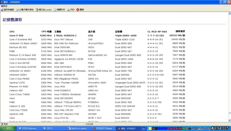Open the Windows 開始 Start button

click(8, 128)
